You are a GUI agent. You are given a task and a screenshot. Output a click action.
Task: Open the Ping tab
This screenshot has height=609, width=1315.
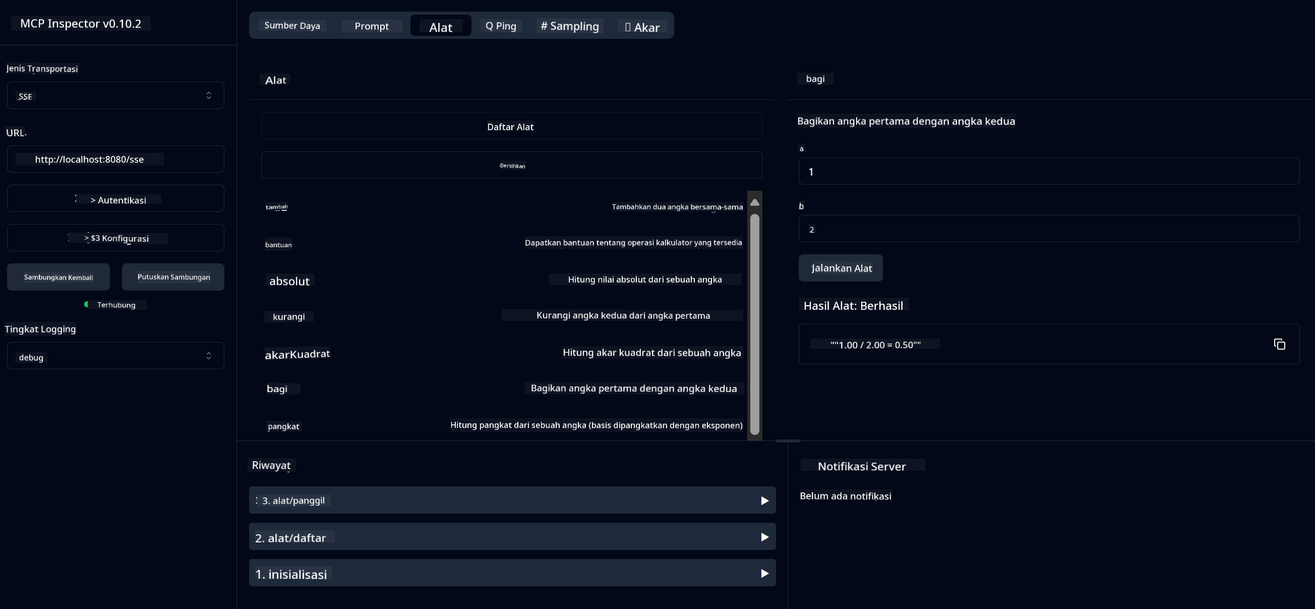click(x=501, y=26)
